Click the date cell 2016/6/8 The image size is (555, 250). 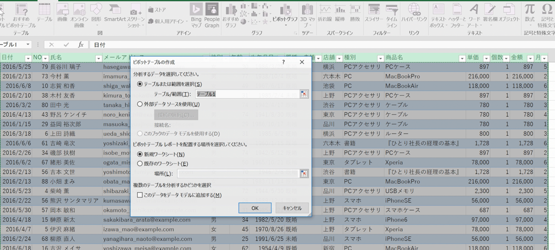click(16, 86)
